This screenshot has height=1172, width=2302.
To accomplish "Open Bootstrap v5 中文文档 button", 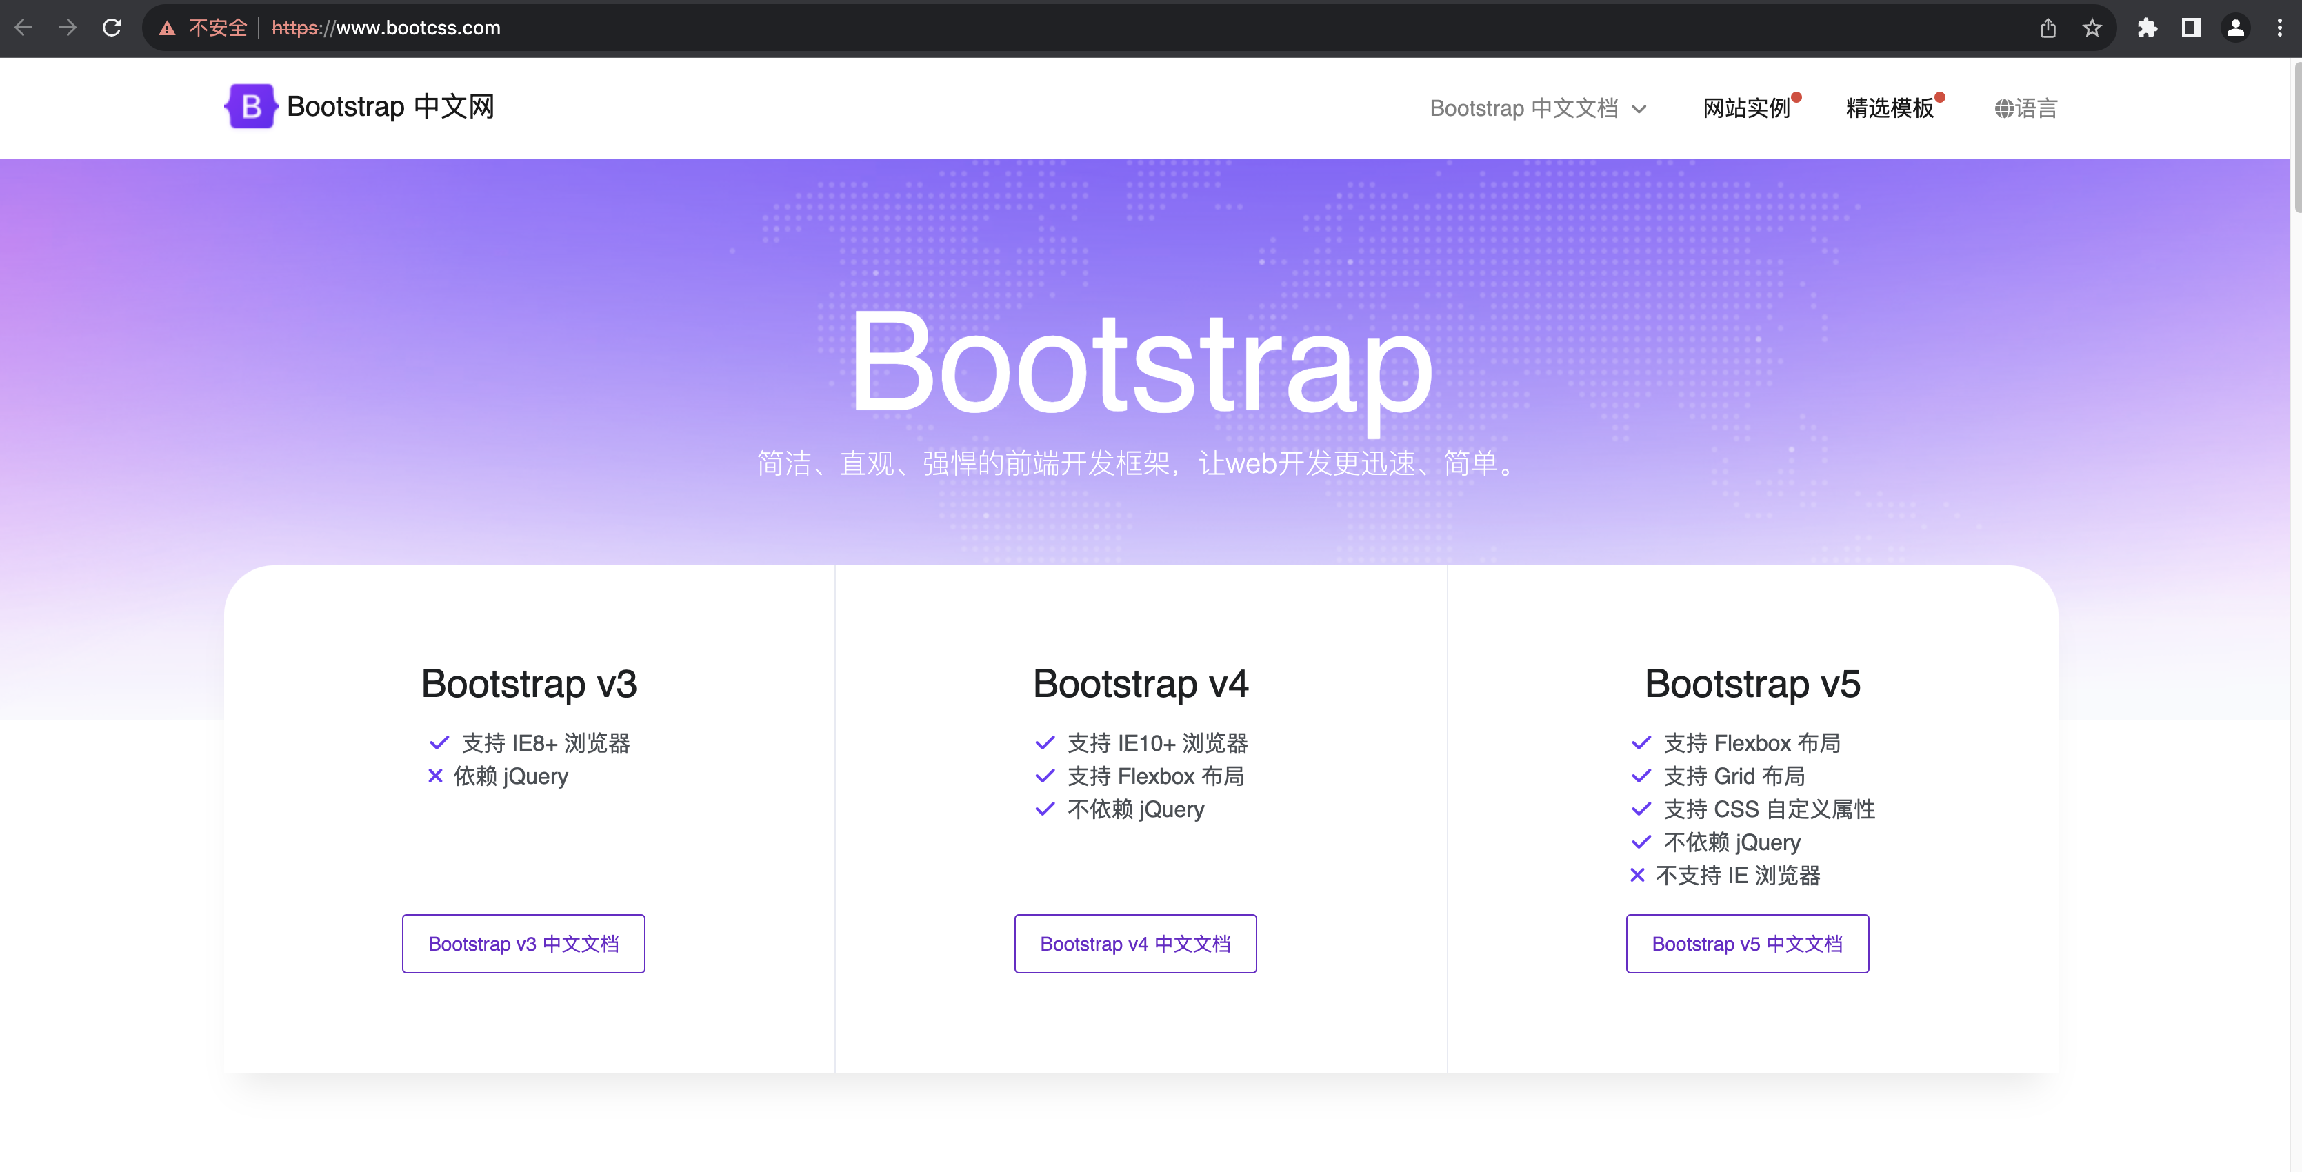I will coord(1747,943).
